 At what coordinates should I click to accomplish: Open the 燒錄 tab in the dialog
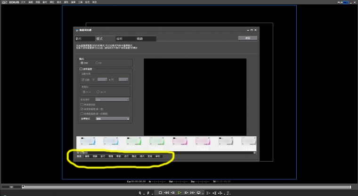(146, 39)
